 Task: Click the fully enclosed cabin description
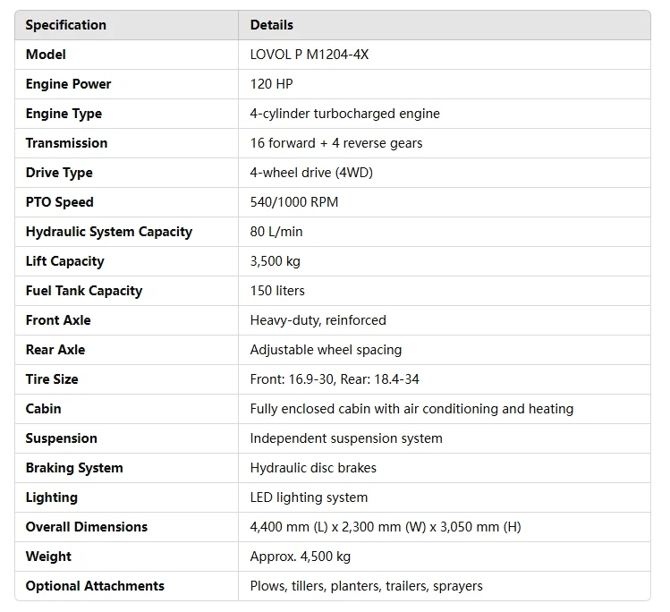(x=411, y=409)
